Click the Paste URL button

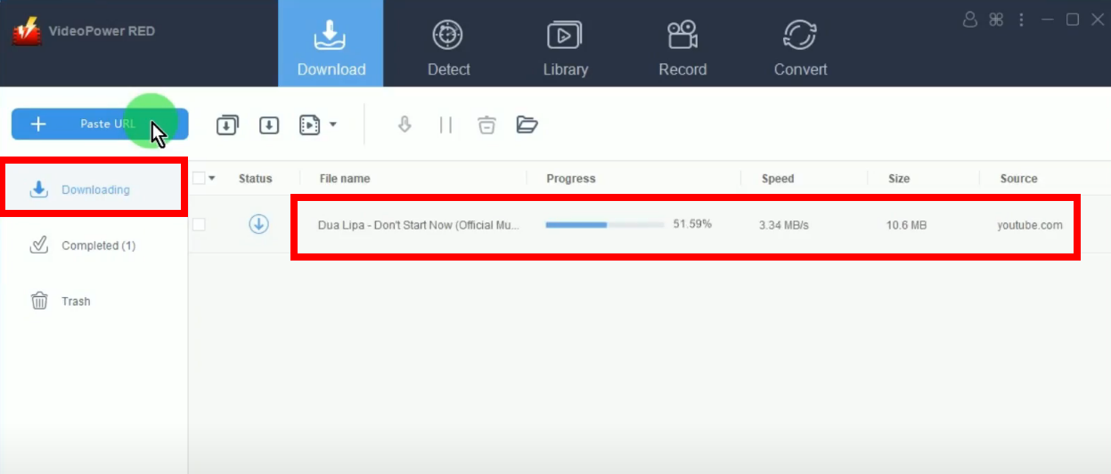pos(100,125)
